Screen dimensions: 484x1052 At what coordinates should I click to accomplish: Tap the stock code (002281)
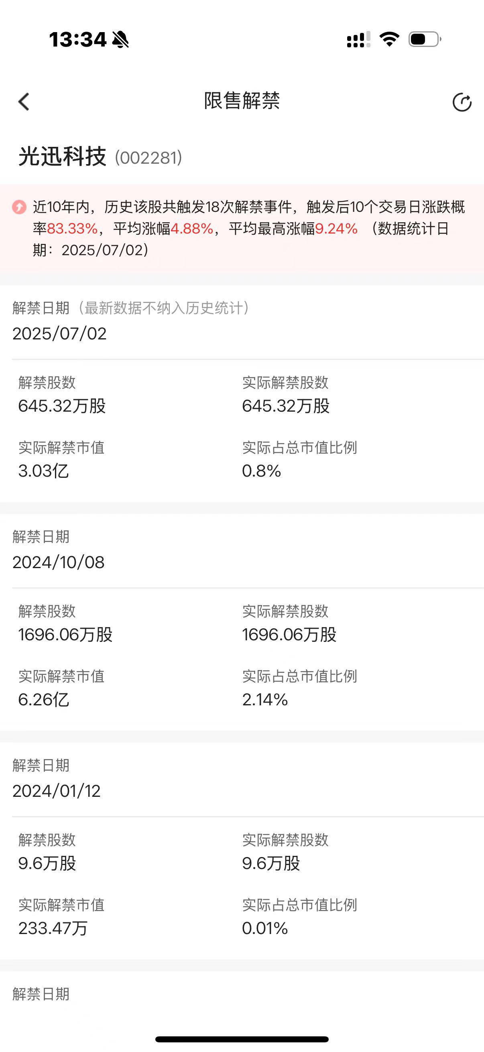[x=148, y=158]
